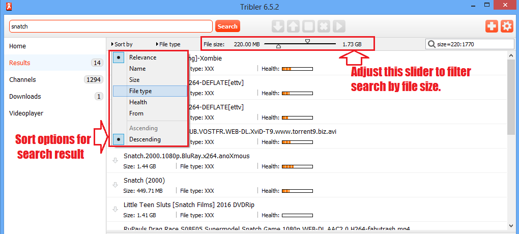Image resolution: width=519 pixels, height=234 pixels.
Task: Select the Relevance sort option
Action: [142, 57]
